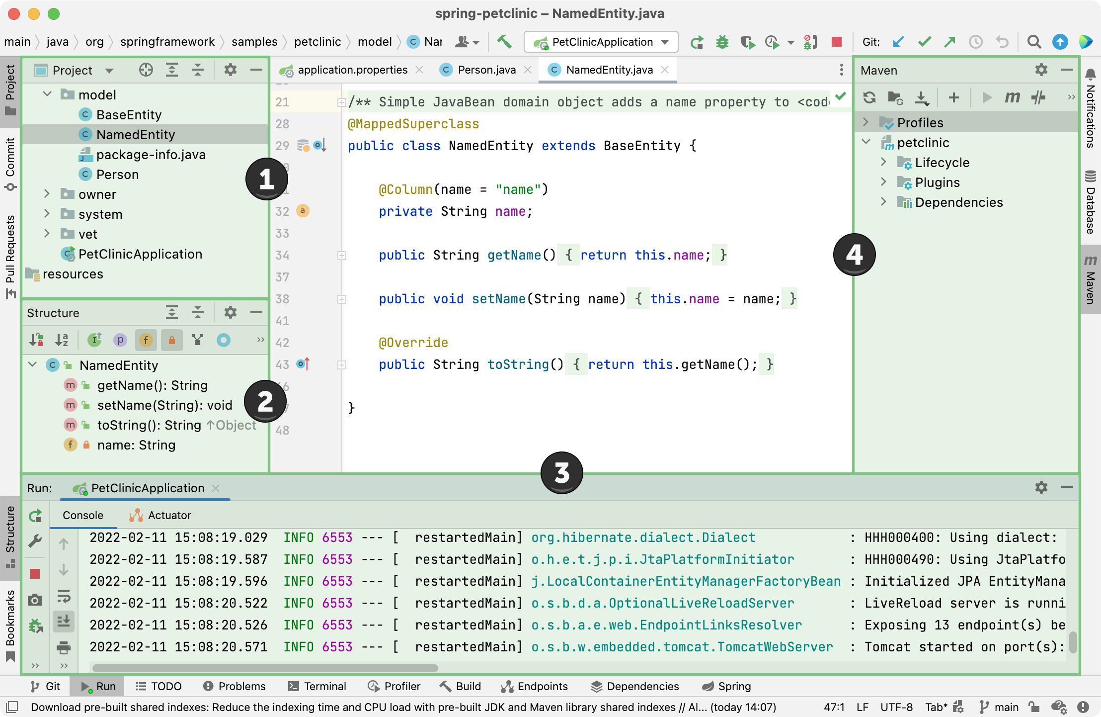Open the Person.java tab

click(x=473, y=70)
